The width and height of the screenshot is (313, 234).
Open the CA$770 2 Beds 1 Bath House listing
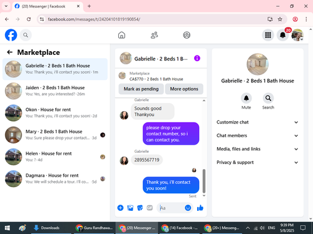156,79
